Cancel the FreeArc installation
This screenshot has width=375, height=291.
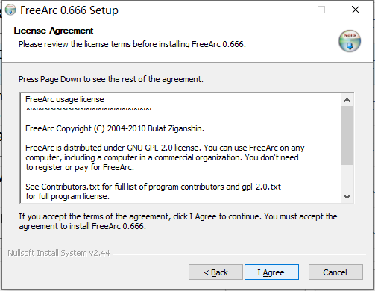click(335, 272)
